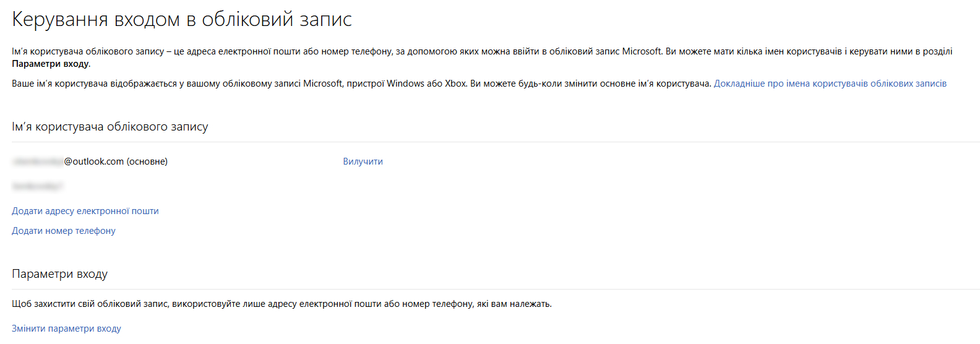
Task: Click the blurred username before @outlook.com
Action: pos(38,161)
